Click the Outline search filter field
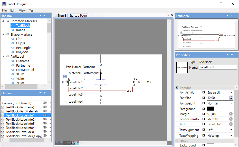The image size is (239, 147). [x=26, y=98]
